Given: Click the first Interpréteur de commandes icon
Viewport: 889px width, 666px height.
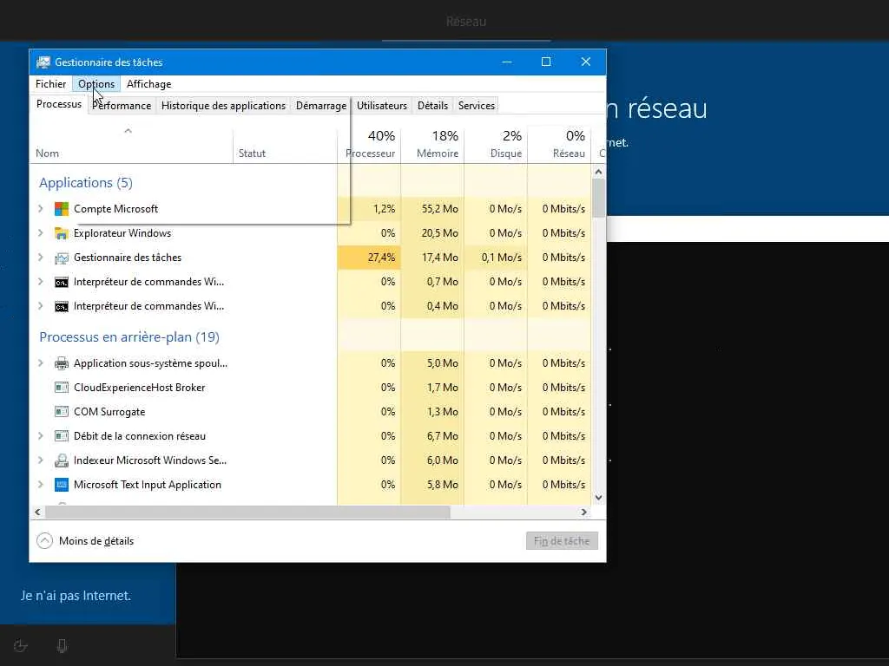Looking at the screenshot, I should tap(62, 282).
